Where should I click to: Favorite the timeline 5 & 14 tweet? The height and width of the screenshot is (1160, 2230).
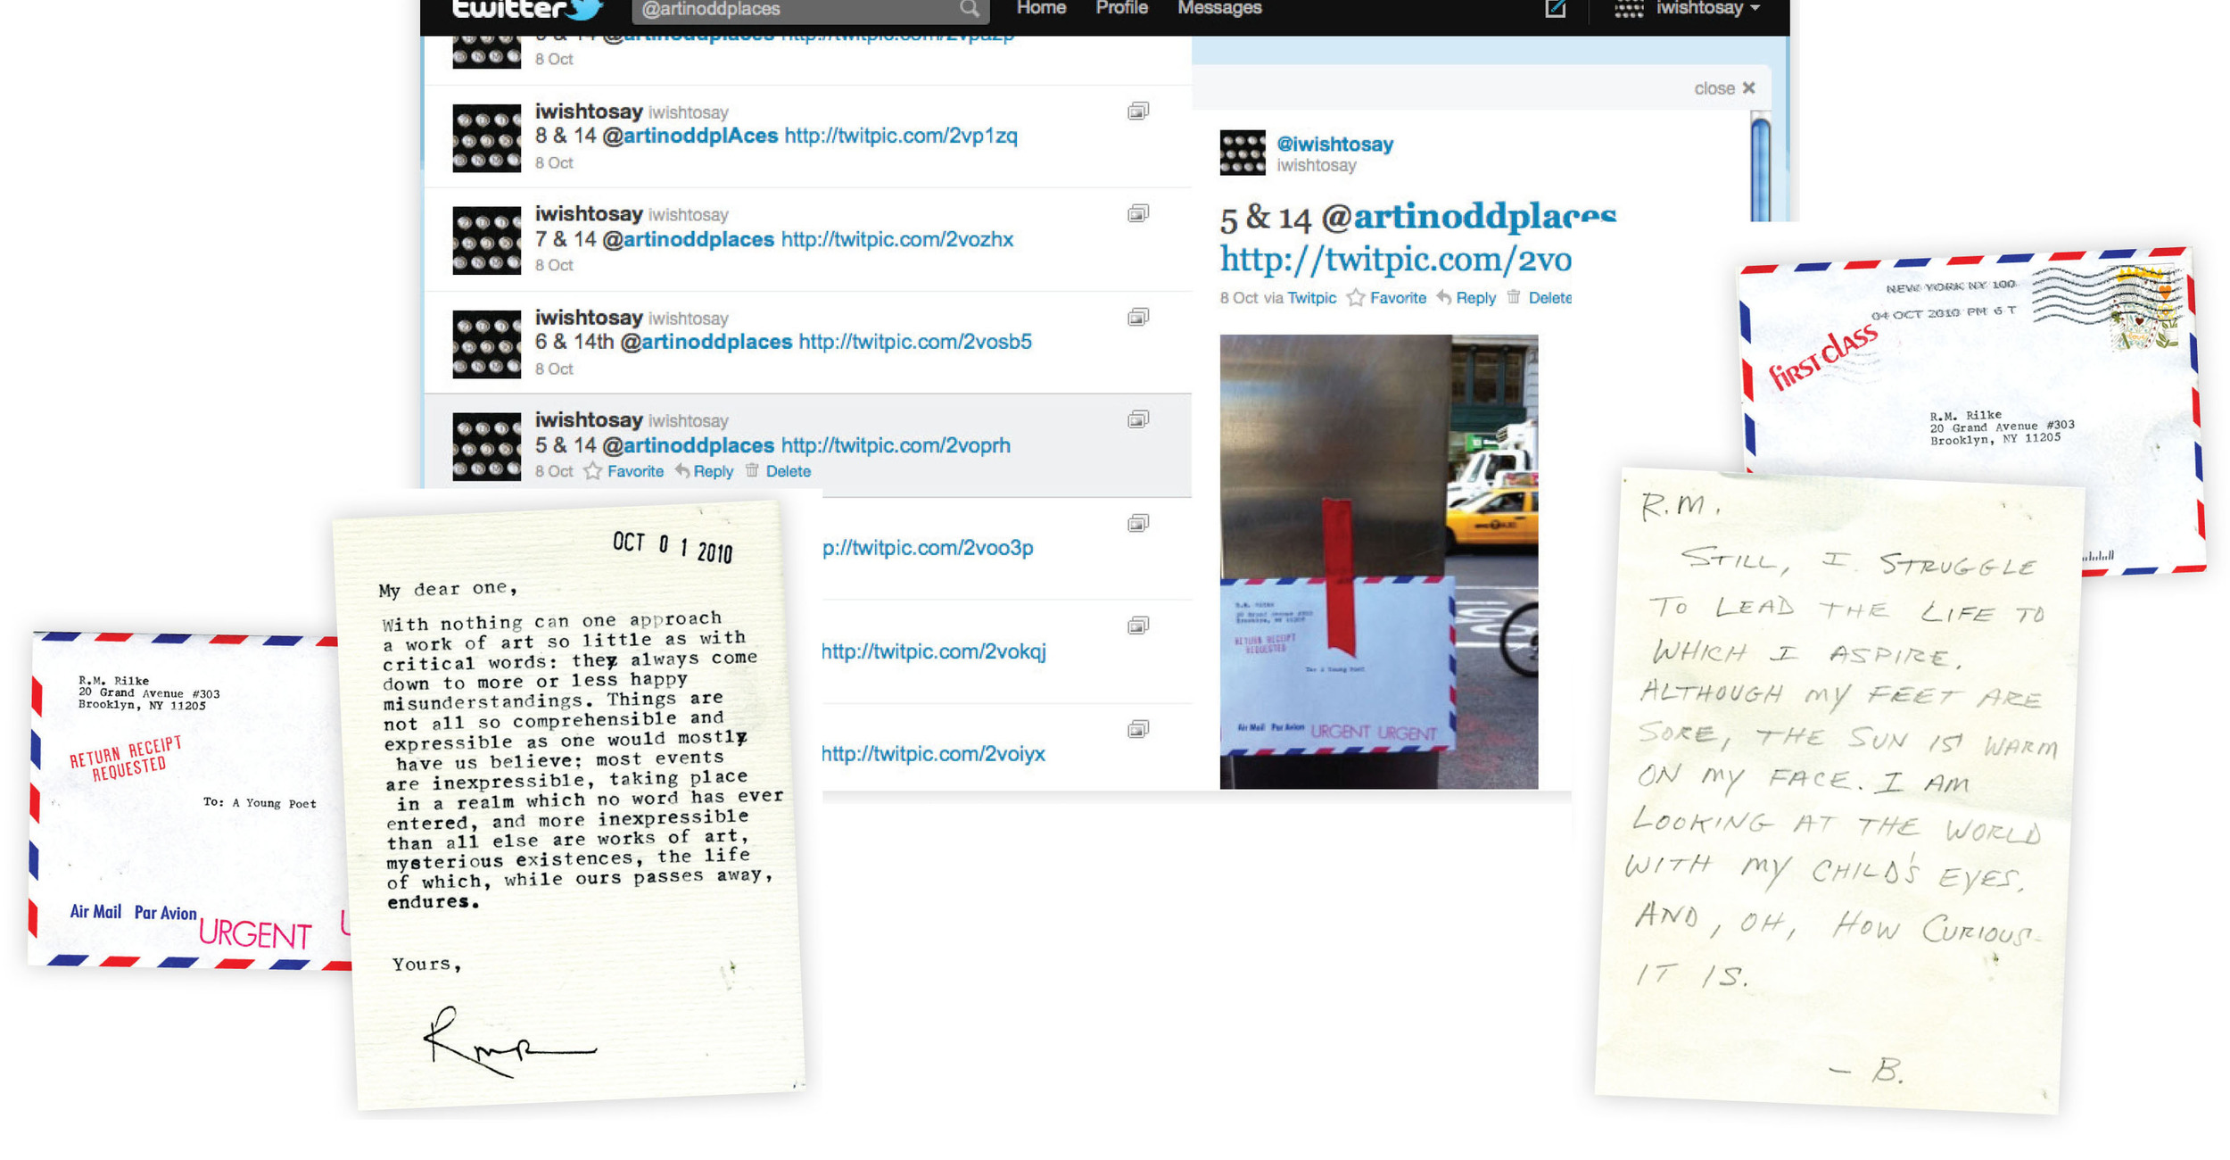tap(635, 472)
